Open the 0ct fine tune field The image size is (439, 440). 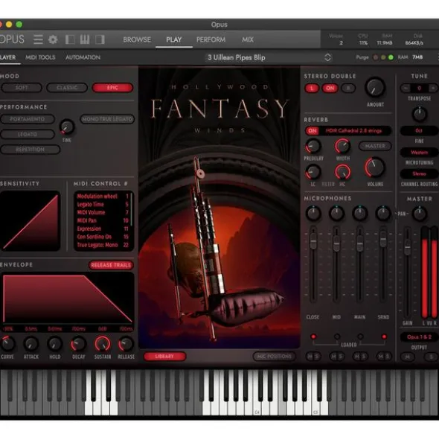tap(419, 130)
